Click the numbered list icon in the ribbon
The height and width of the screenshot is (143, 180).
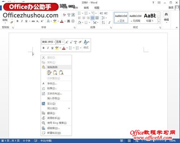tap(86, 13)
